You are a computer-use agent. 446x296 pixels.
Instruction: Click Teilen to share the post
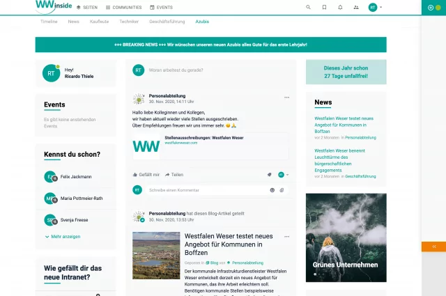pos(174,175)
